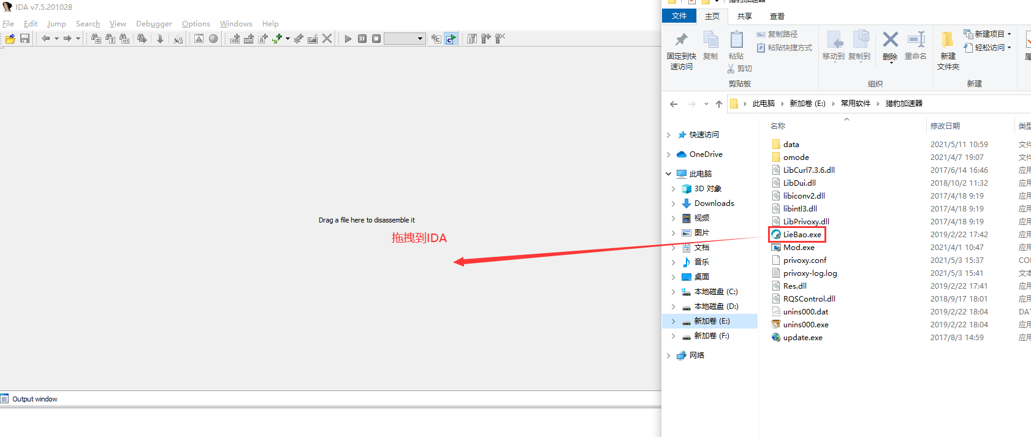Viewport: 1031px width, 437px height.
Task: Click 常用软件 in the address path
Action: pyautogui.click(x=856, y=104)
